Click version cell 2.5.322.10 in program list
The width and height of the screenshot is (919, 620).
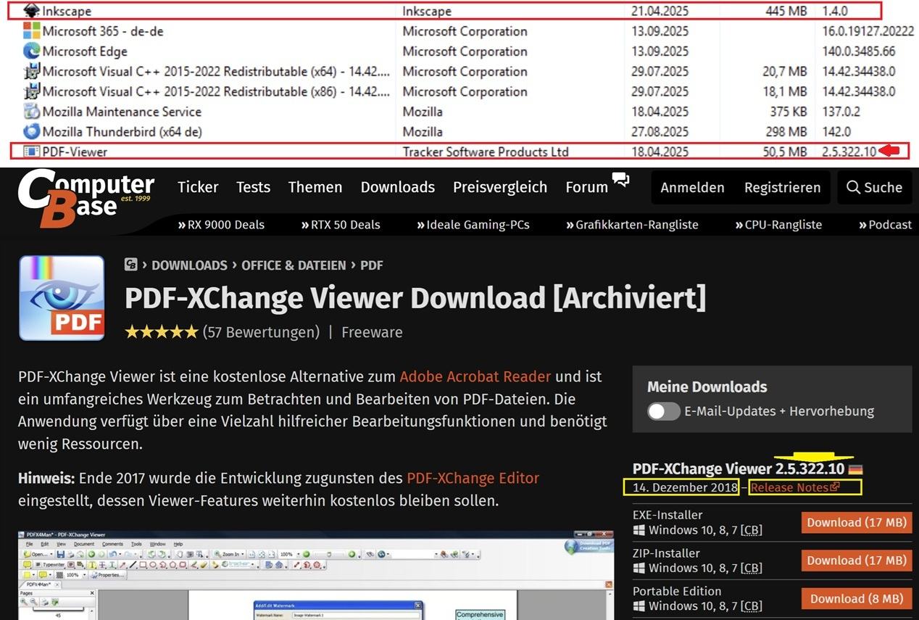849,152
